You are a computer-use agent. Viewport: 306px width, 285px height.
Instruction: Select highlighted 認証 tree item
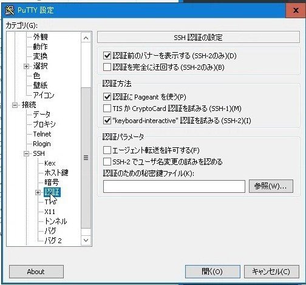coord(52,192)
